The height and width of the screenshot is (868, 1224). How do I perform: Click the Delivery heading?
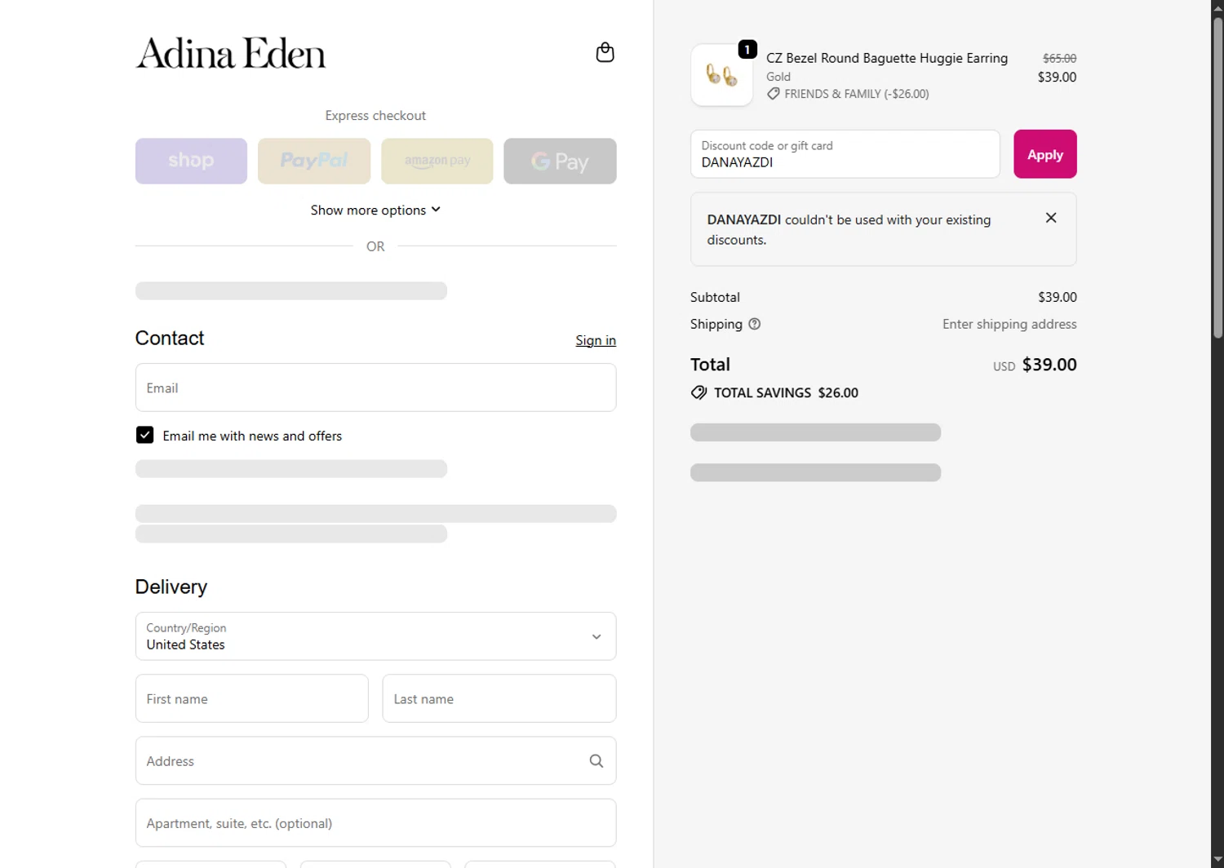171,587
